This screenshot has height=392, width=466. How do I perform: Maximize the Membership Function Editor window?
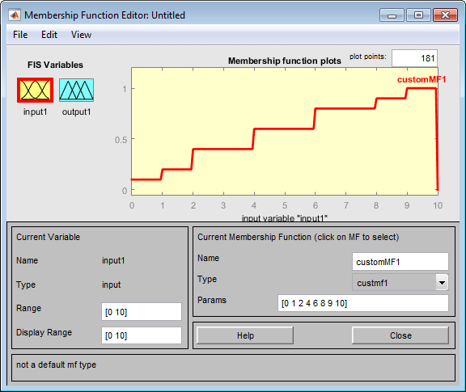pyautogui.click(x=418, y=15)
